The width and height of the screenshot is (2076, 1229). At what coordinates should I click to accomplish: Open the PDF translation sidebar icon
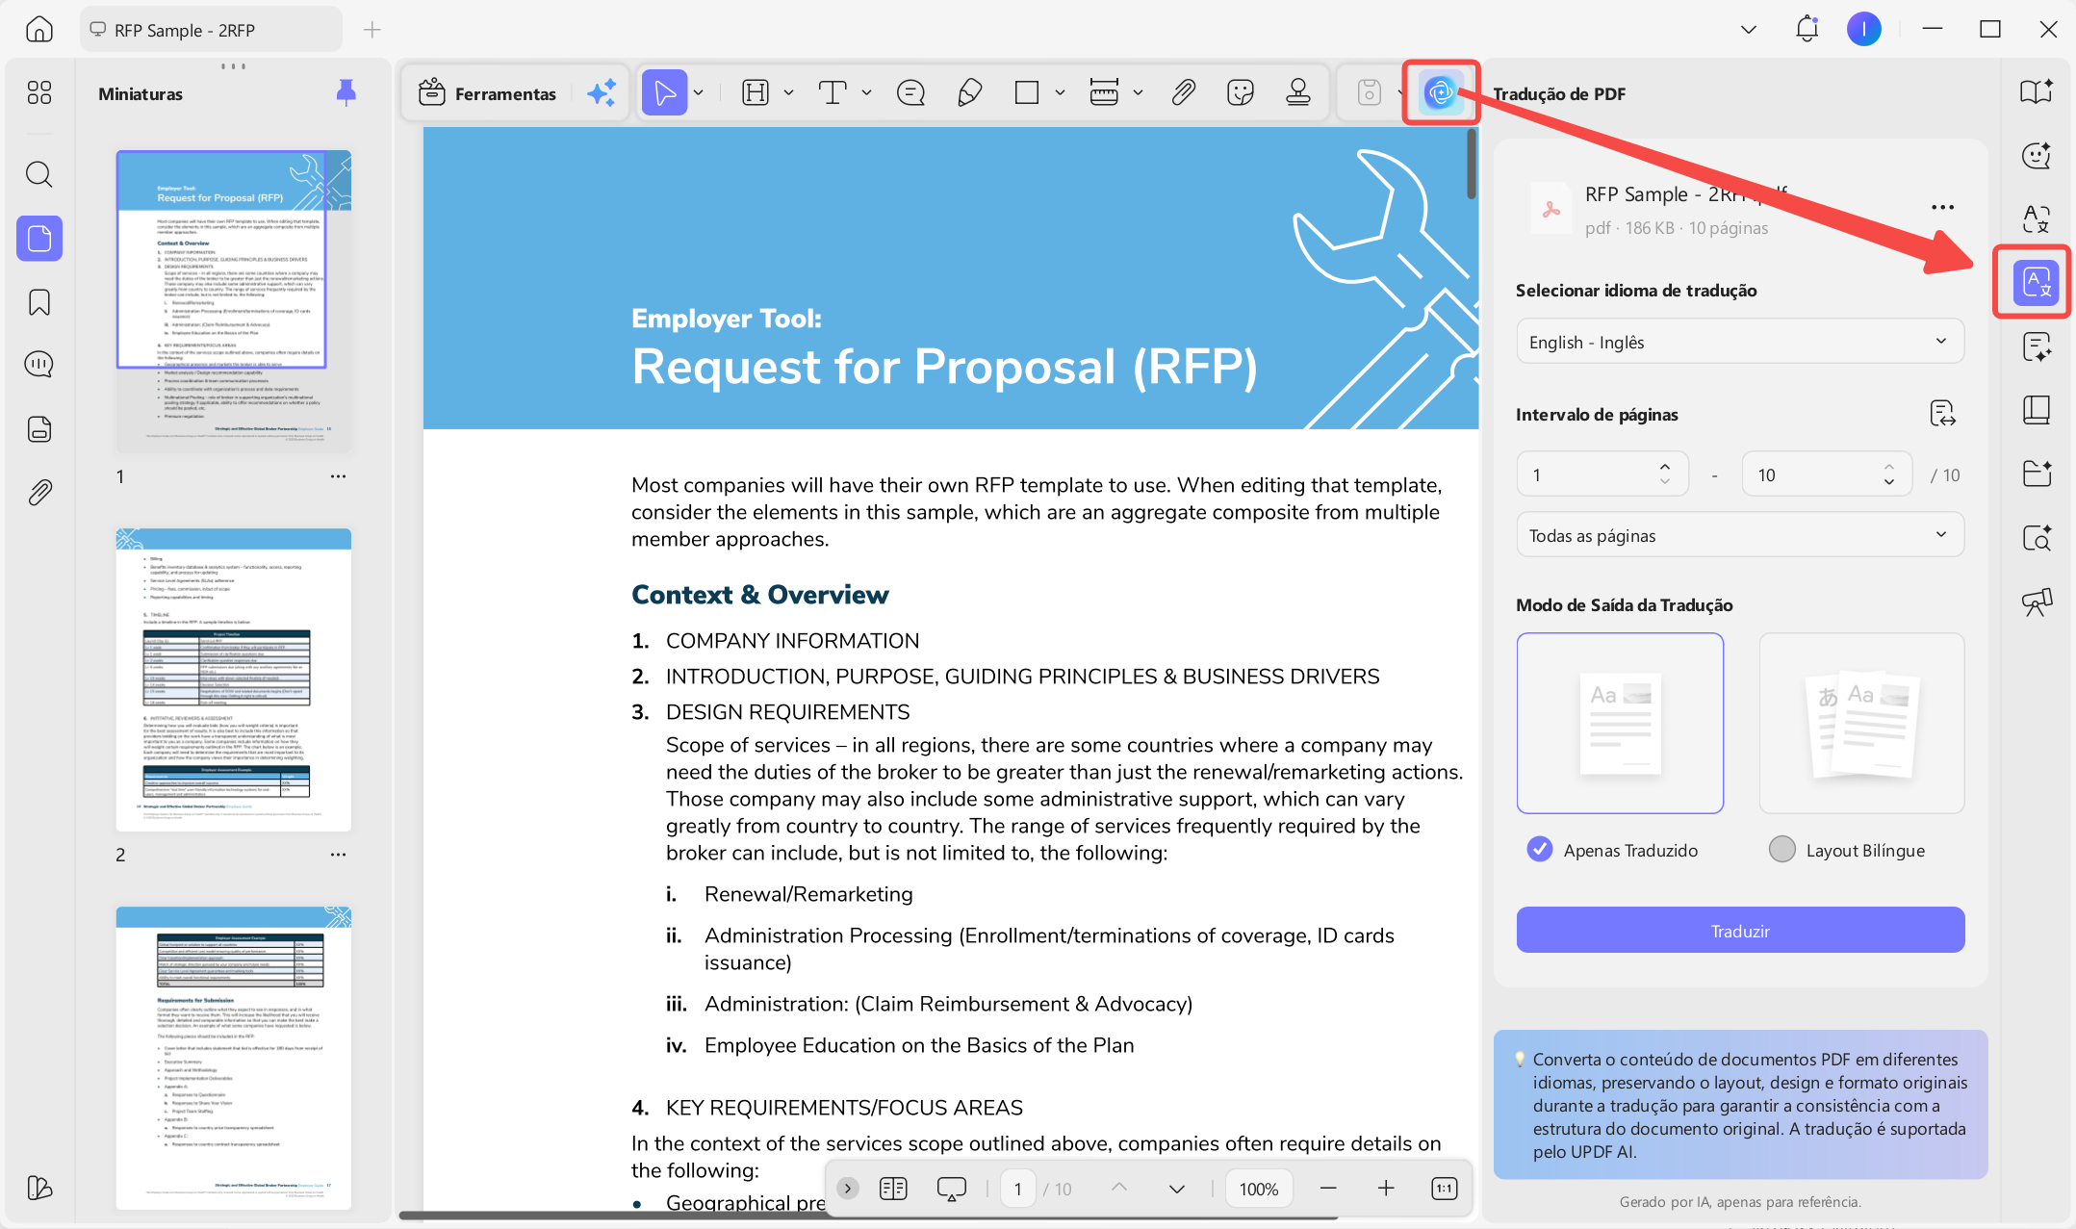click(2037, 282)
